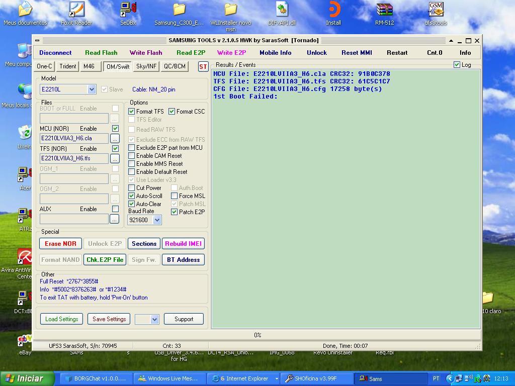515x386 pixels.
Task: Open the Model E2210L dropdown
Action: click(x=92, y=89)
